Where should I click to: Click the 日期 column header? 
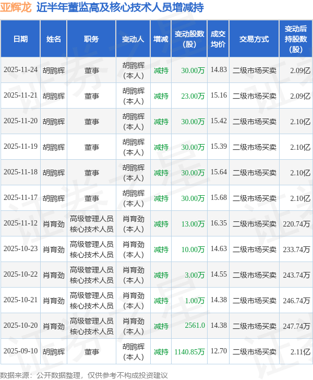[20, 39]
